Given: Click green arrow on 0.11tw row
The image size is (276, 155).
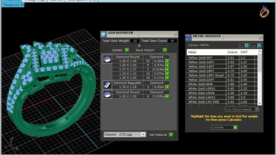Looking at the screenshot, I should click(x=167, y=78).
